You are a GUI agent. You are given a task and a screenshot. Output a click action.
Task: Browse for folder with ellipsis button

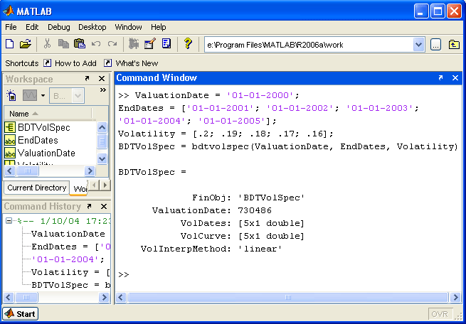point(435,45)
